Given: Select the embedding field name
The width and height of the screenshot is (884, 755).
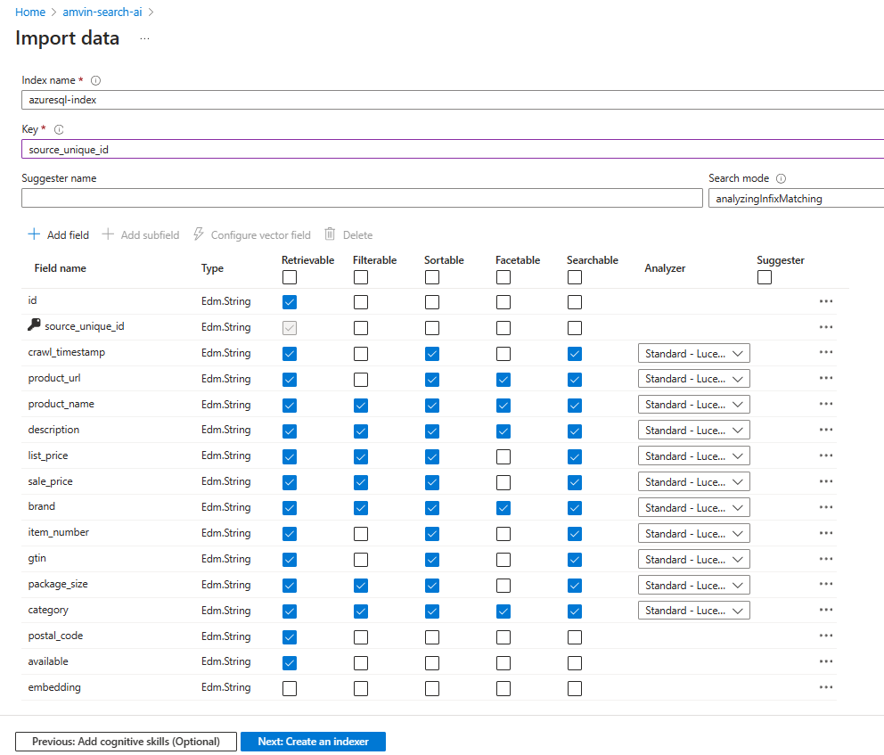Looking at the screenshot, I should coord(54,688).
